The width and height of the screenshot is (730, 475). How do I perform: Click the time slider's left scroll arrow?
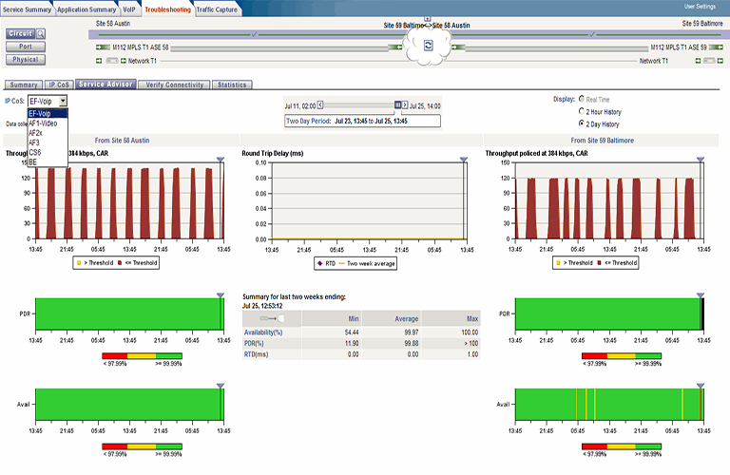tap(320, 105)
